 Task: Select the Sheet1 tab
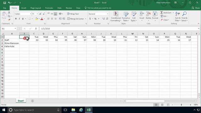pyautogui.click(x=21, y=101)
